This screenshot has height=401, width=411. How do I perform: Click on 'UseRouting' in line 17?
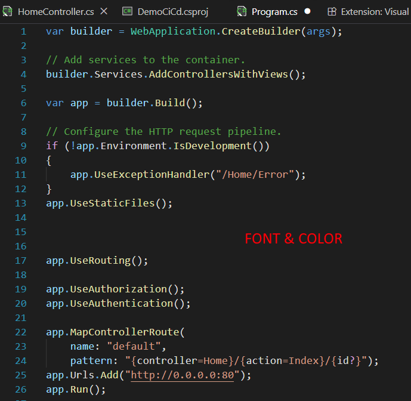[x=100, y=261]
